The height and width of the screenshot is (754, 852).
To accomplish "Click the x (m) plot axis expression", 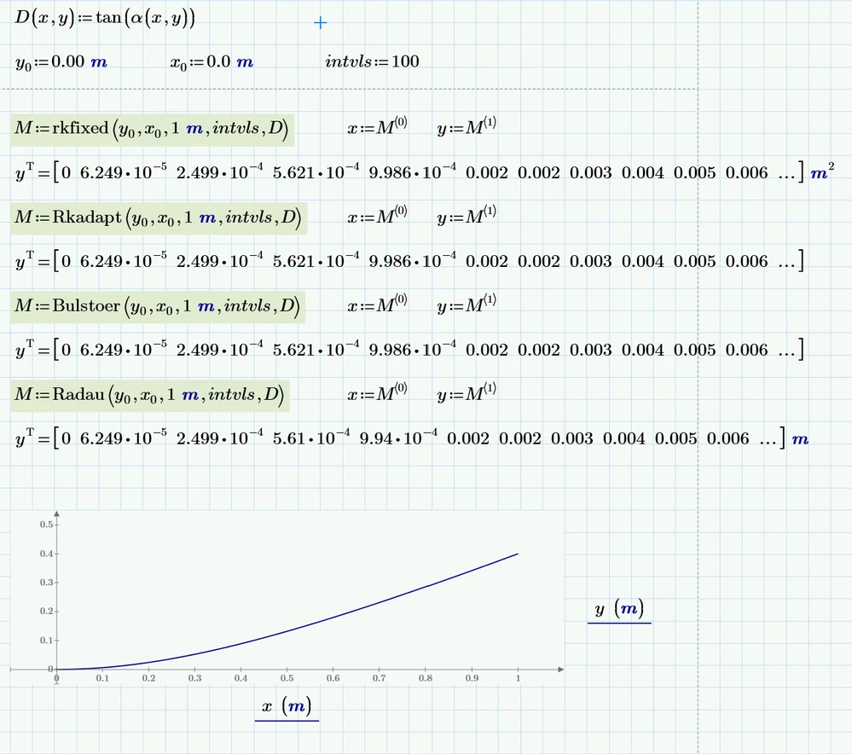I will (x=287, y=707).
